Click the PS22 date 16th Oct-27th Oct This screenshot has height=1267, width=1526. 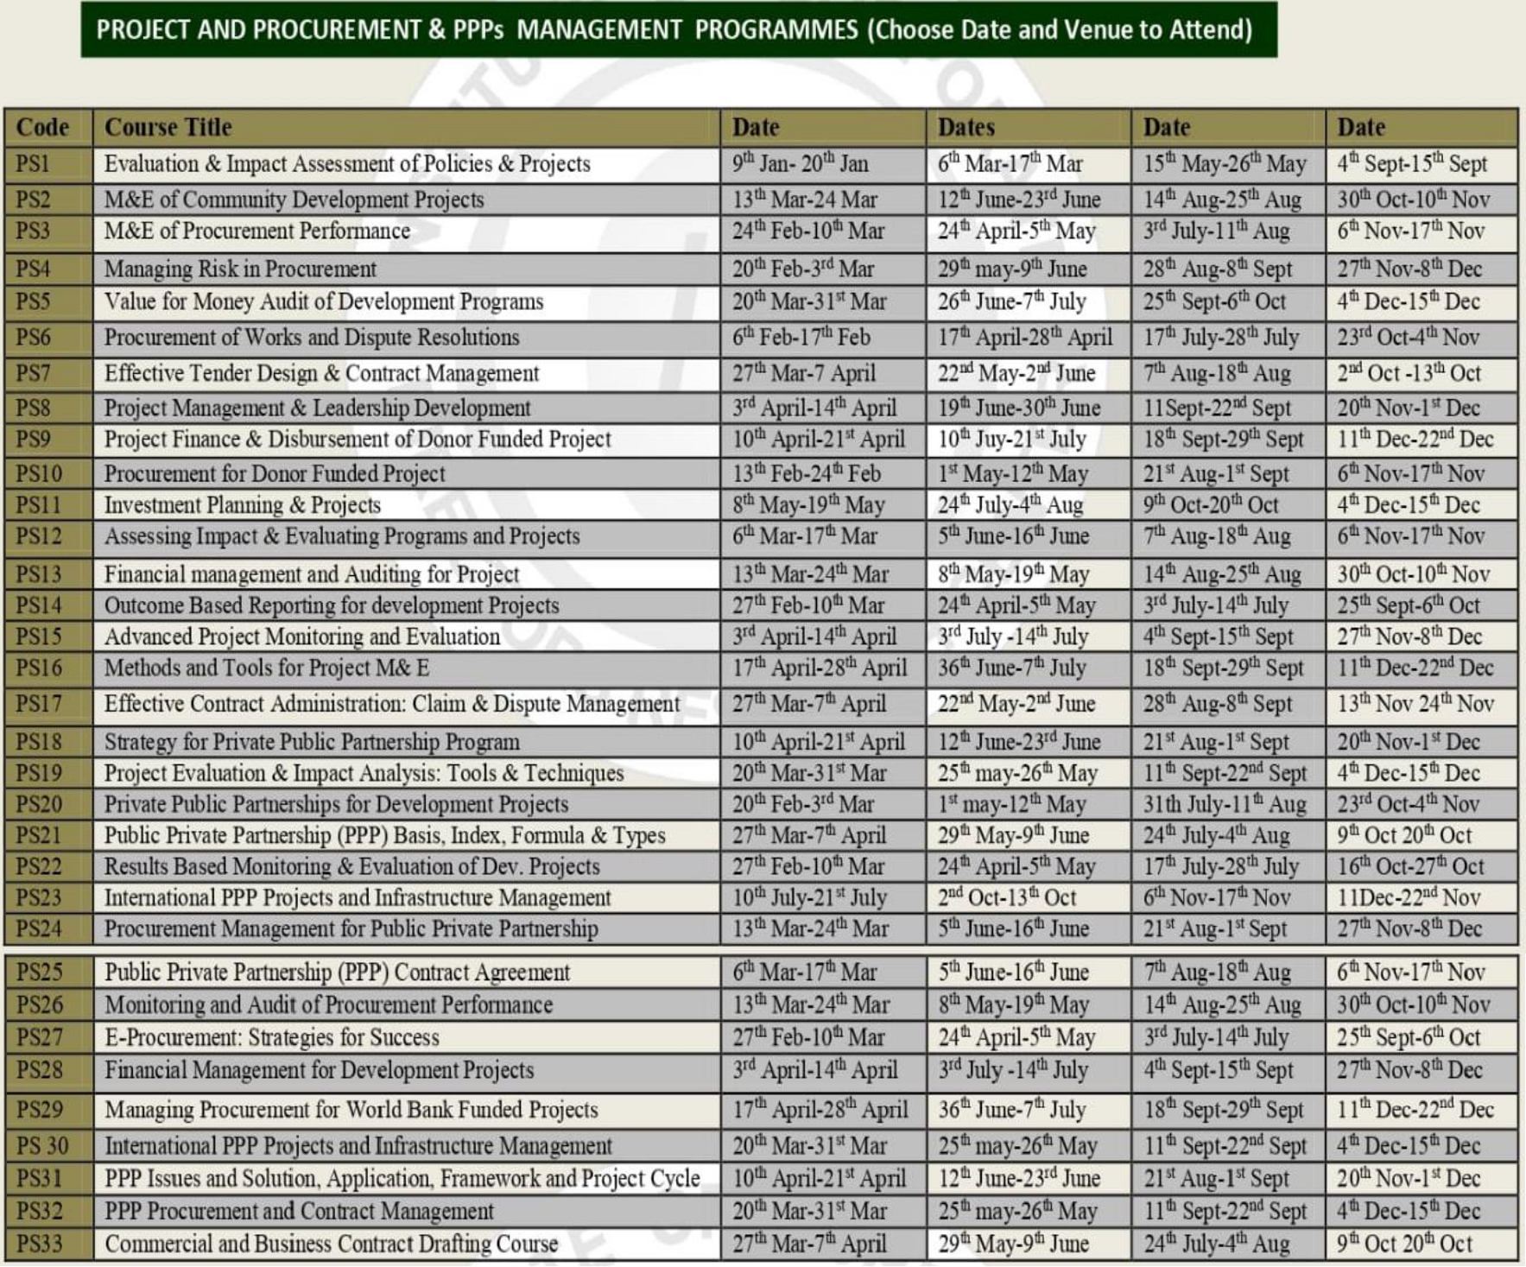pyautogui.click(x=1410, y=867)
